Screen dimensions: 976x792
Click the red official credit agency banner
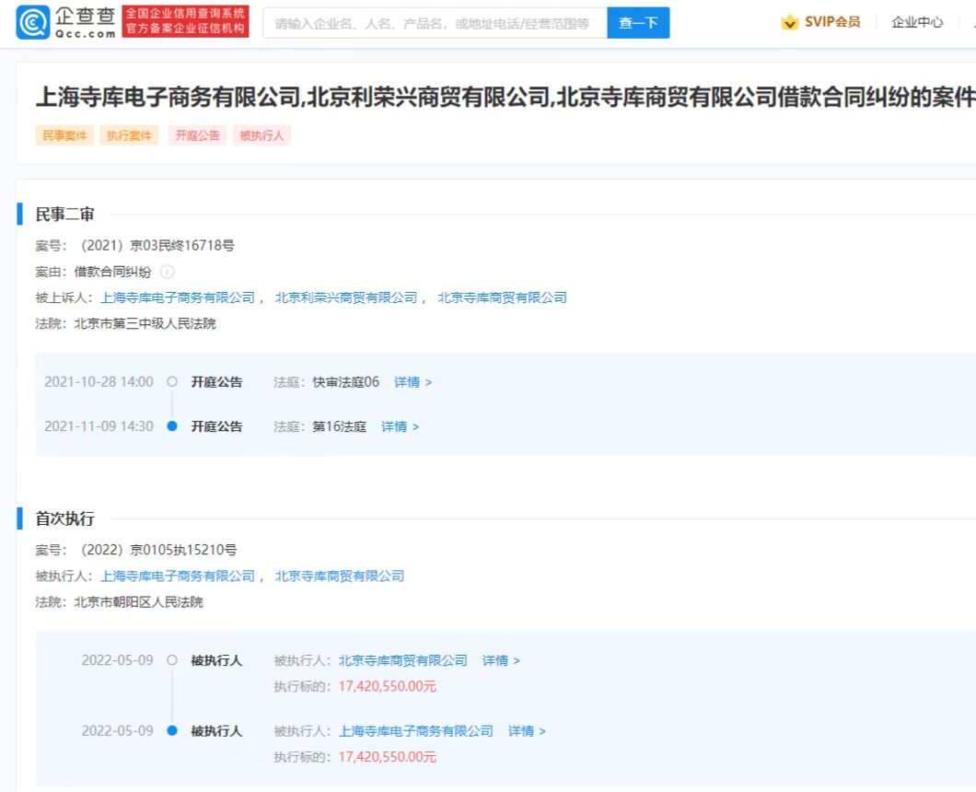185,22
